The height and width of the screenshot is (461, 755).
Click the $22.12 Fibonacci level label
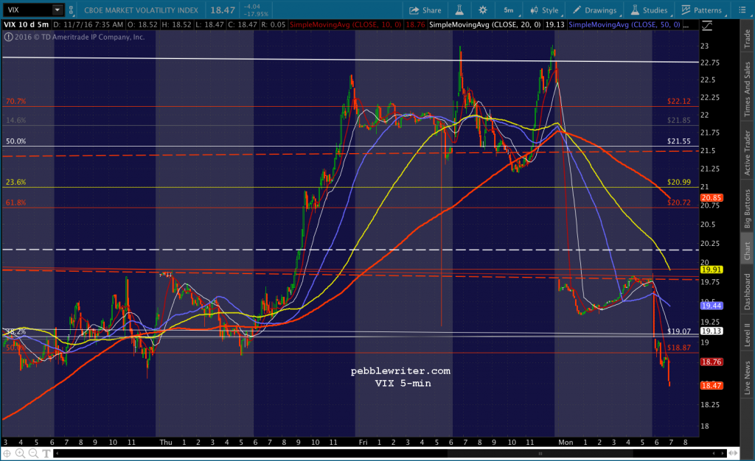pyautogui.click(x=679, y=101)
